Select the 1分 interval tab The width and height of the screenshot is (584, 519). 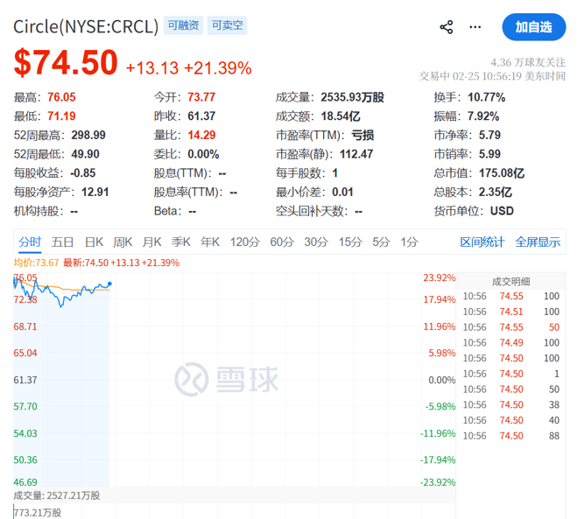coord(409,242)
